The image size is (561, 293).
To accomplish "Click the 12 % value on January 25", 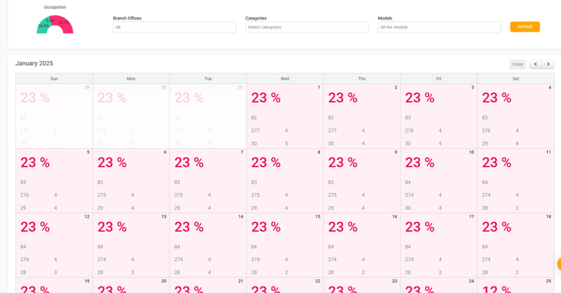I will click(497, 289).
